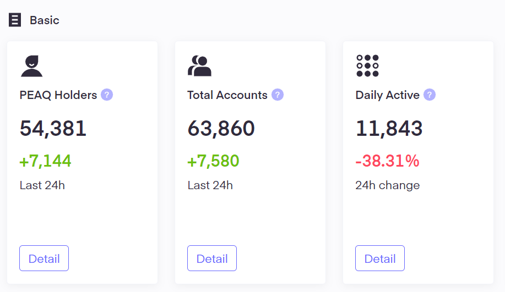Click the PEAQ Holders label
Screen dimensions: 505x292
pyautogui.click(x=58, y=95)
